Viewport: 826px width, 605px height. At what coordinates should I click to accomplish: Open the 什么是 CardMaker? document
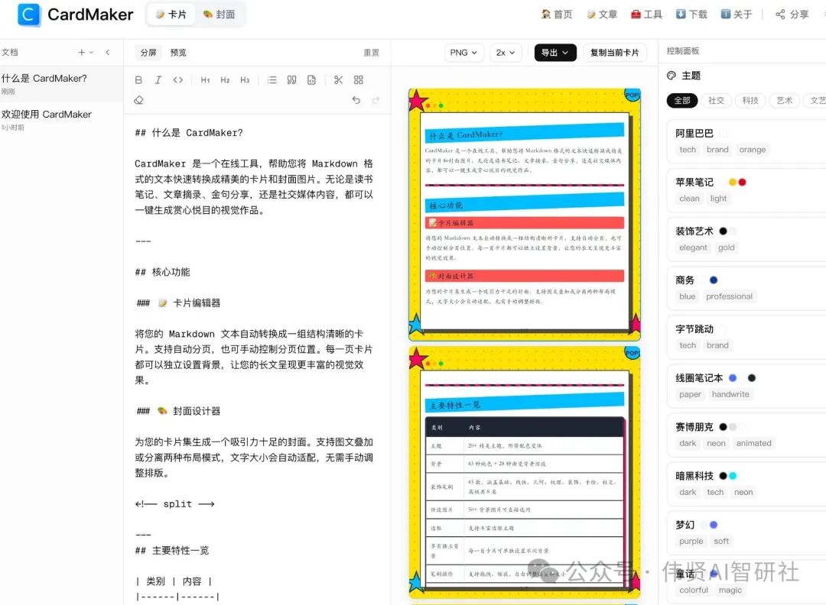[x=62, y=84]
